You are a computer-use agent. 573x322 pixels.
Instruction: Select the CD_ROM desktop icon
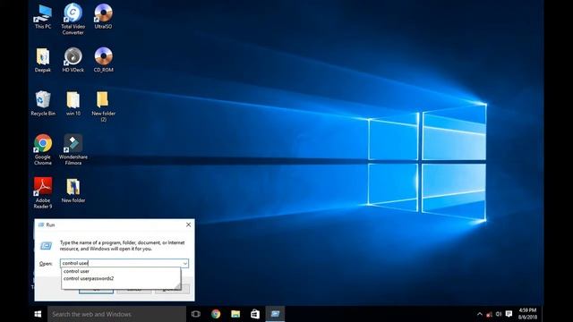click(103, 60)
